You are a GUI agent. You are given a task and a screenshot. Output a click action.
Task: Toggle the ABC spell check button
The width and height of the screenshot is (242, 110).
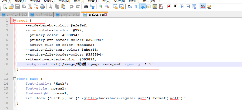click(x=203, y=6)
